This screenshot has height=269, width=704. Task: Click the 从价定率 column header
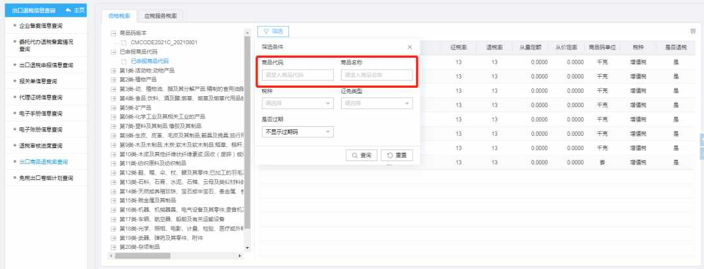point(566,47)
